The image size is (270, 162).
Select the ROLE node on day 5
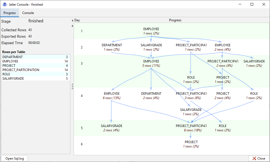[x=222, y=128]
